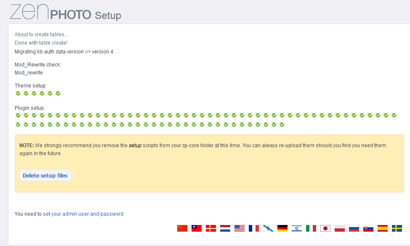Choose the French flag language icon
The image size is (410, 246).
tap(254, 228)
